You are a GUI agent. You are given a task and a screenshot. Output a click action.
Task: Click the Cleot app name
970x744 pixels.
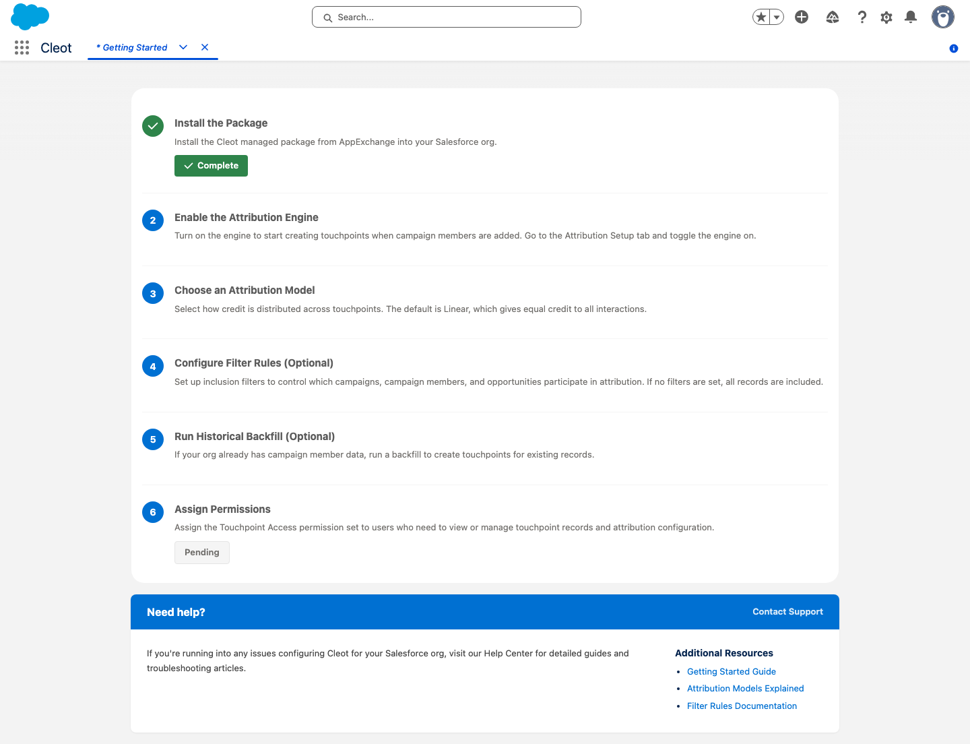click(56, 48)
